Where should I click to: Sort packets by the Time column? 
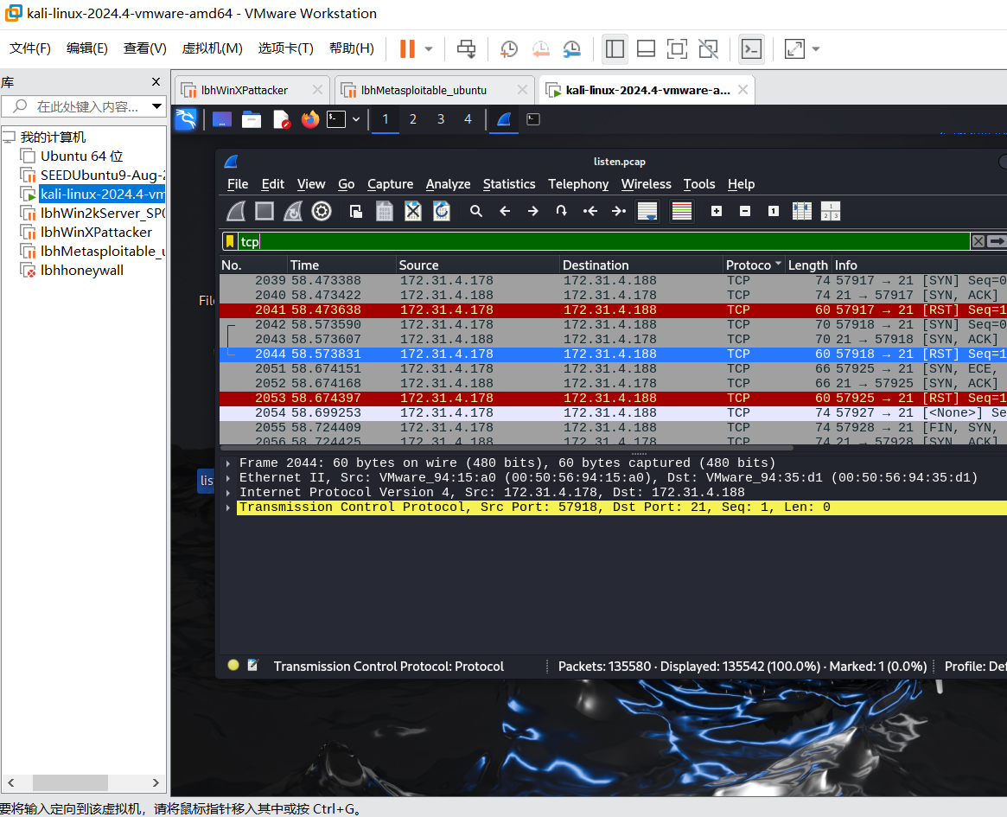[341, 265]
